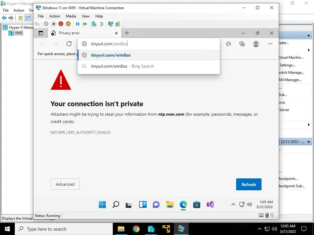Select the tinyurl.com/win8os URL suggestion
The width and height of the screenshot is (314, 235).
[x=149, y=55]
